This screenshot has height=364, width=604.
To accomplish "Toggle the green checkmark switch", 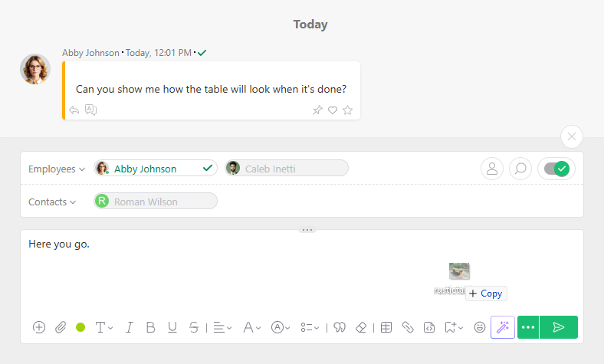I will tap(556, 169).
